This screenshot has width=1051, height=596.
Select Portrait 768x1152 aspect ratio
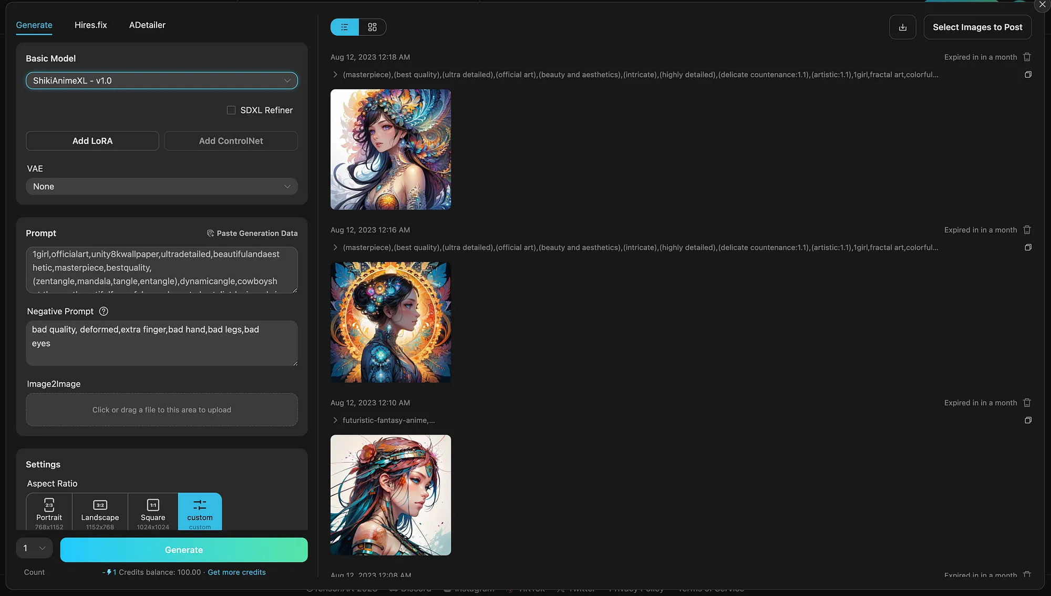click(x=49, y=512)
